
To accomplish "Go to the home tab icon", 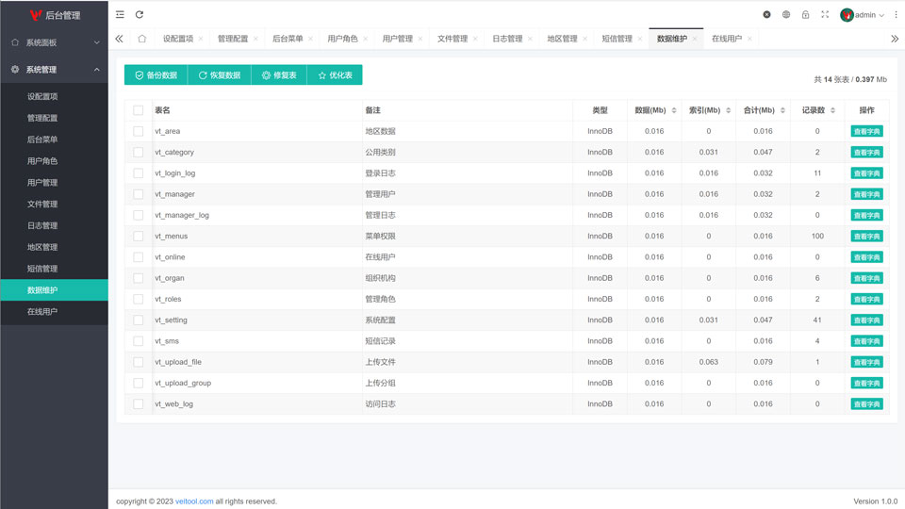I will tap(141, 39).
